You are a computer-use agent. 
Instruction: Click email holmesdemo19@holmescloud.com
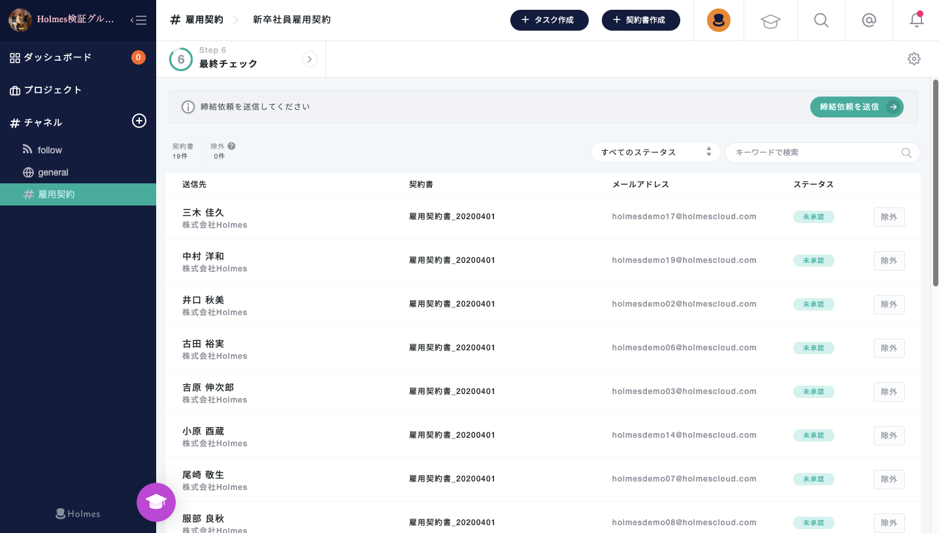(684, 260)
